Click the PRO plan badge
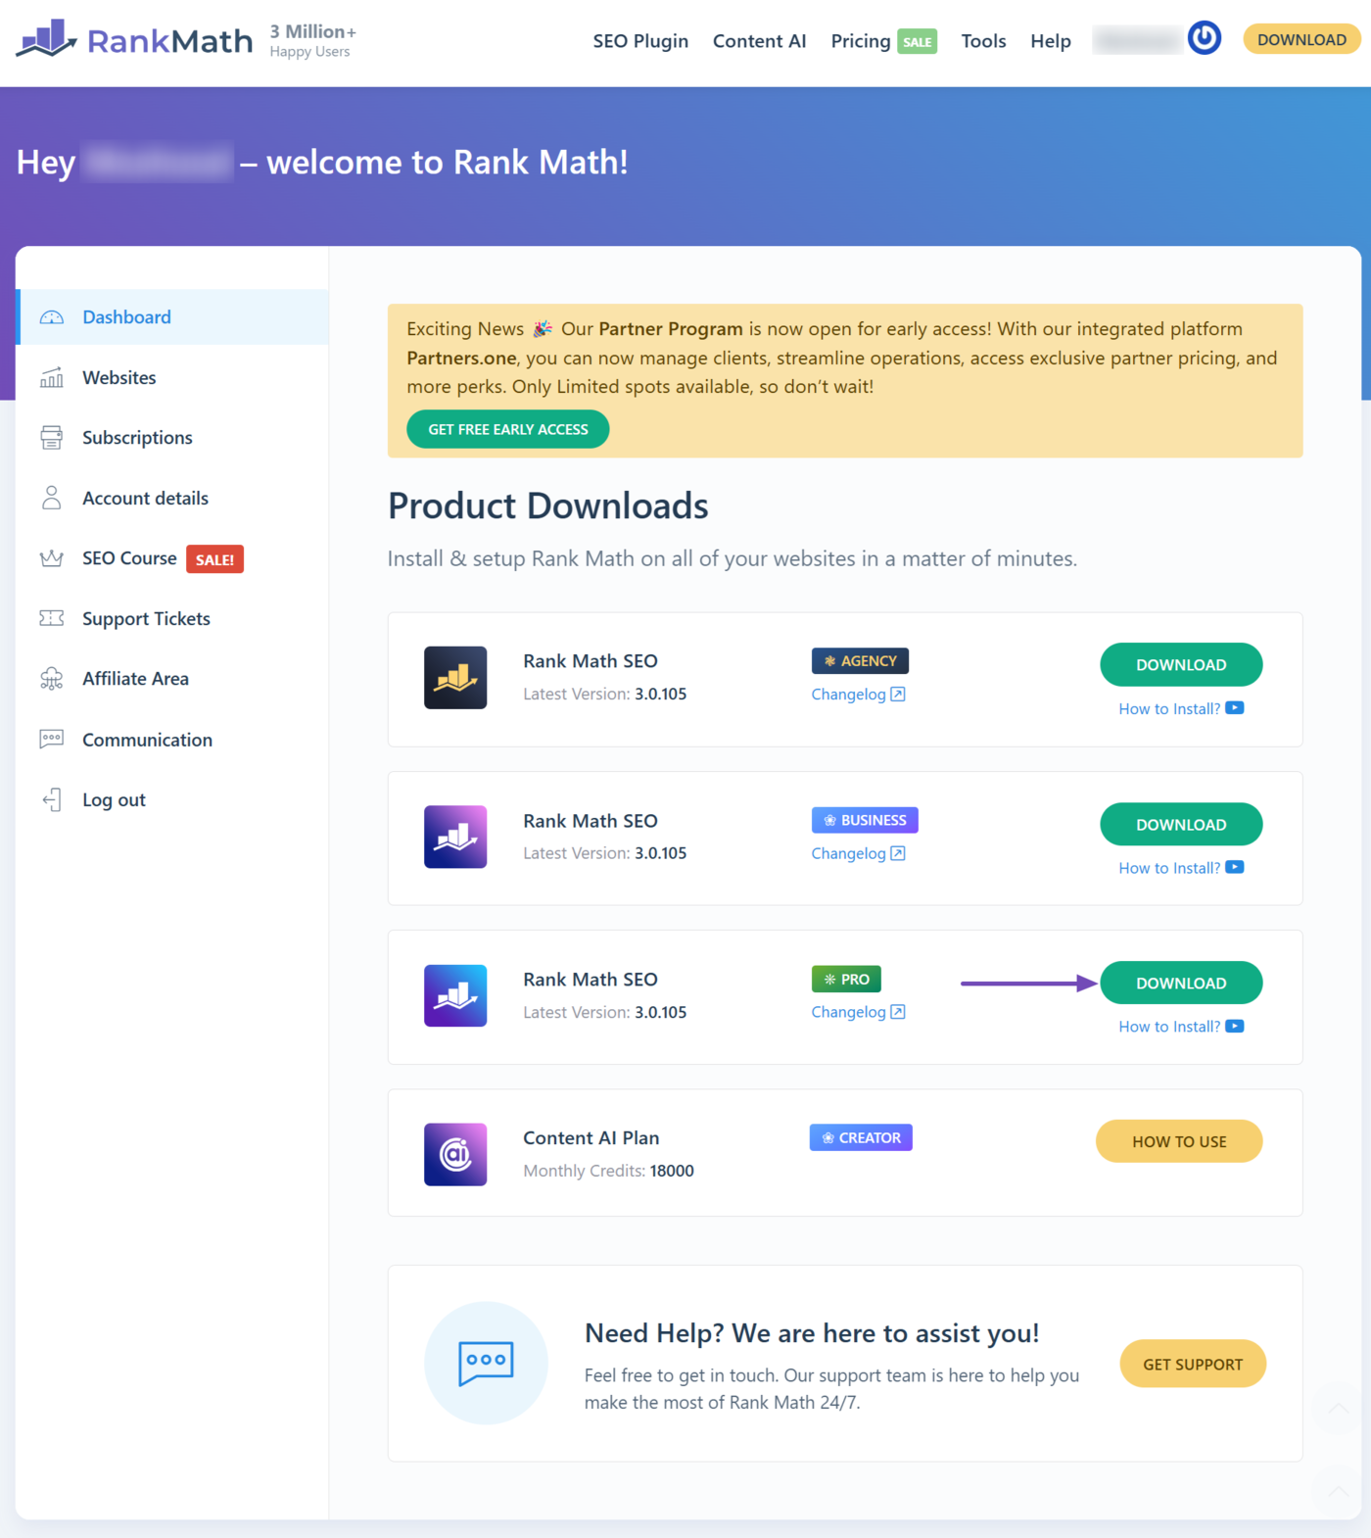The image size is (1371, 1538). [847, 979]
